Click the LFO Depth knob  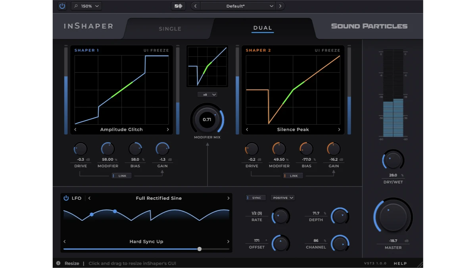tap(340, 216)
